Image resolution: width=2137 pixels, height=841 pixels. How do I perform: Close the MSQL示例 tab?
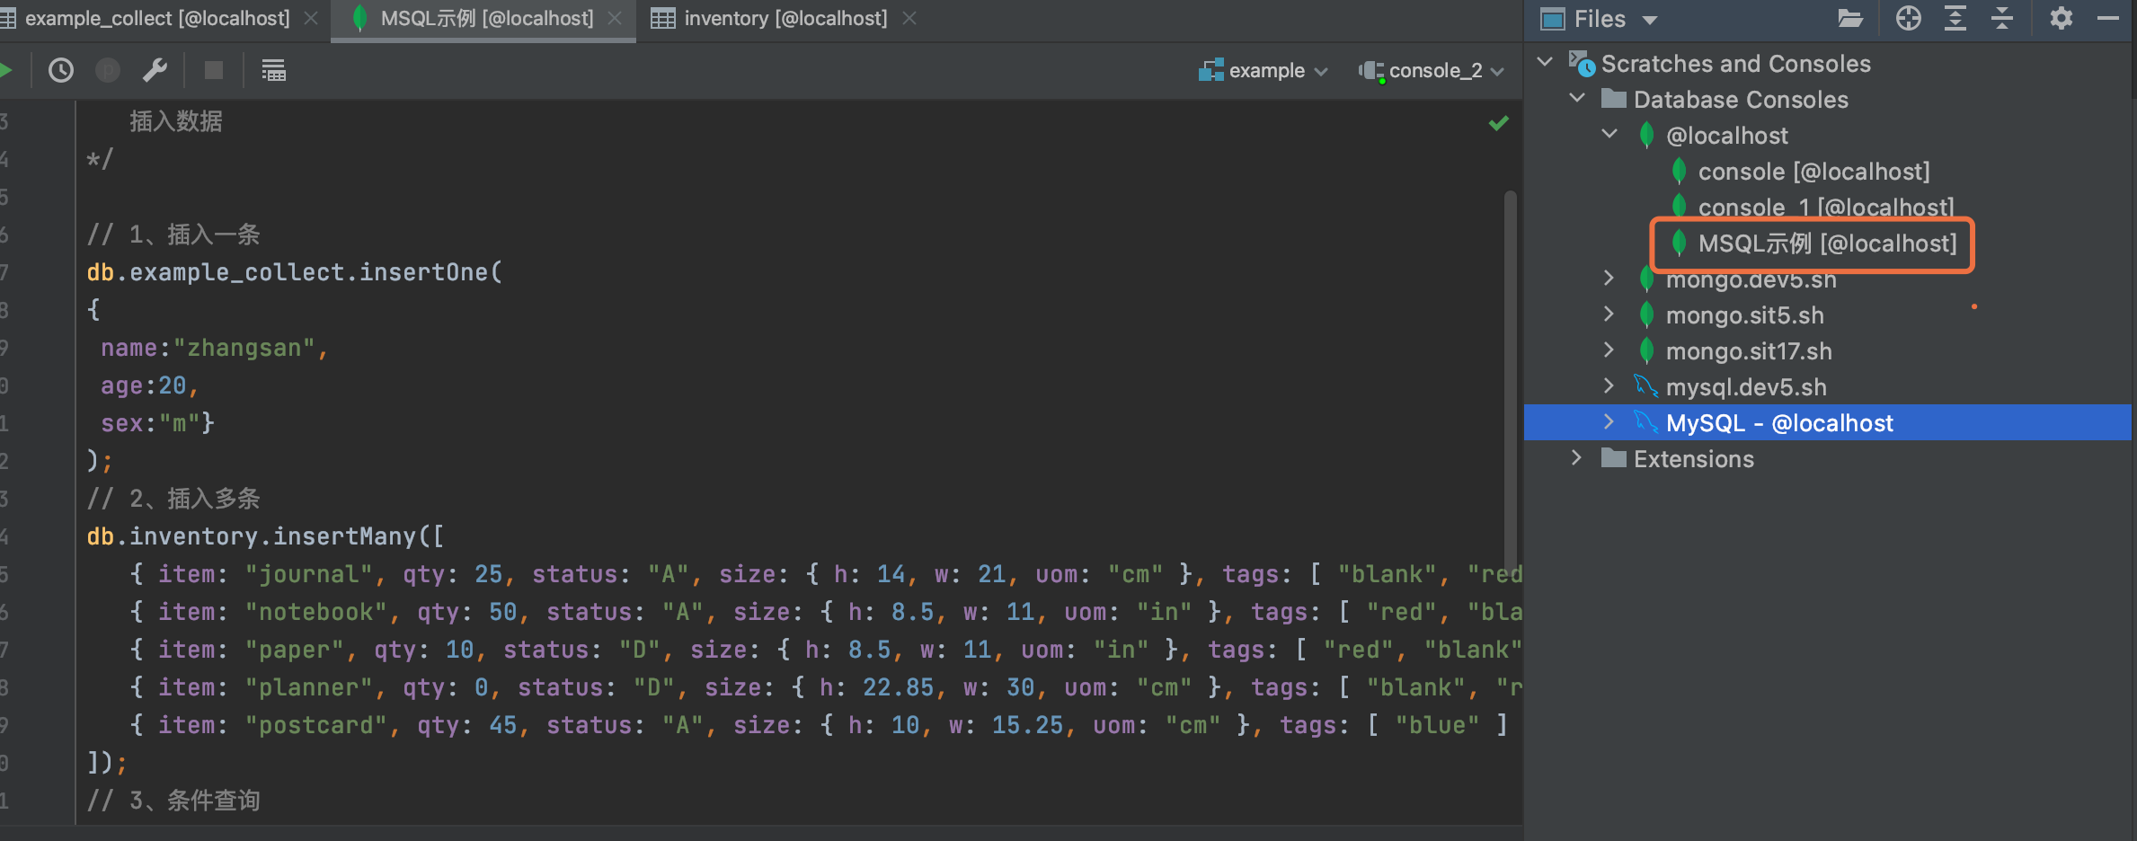pyautogui.click(x=615, y=18)
